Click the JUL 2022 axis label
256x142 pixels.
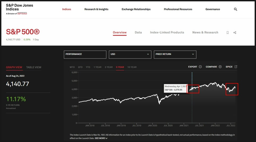(x=231, y=126)
